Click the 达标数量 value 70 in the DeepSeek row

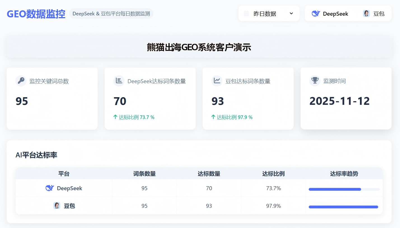click(x=209, y=188)
